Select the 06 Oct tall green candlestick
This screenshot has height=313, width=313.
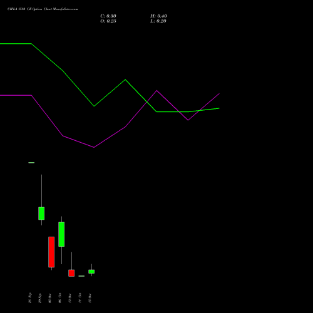tap(61, 234)
